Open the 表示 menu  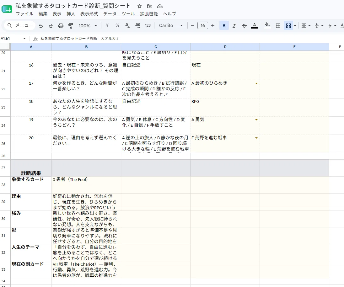[57, 13]
